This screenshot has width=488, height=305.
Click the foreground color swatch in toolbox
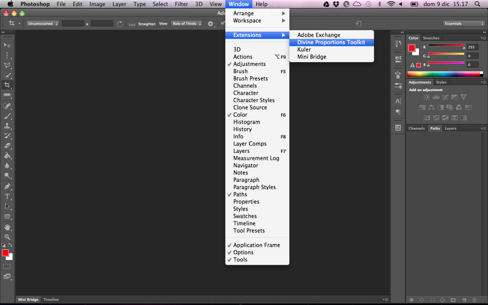(5, 253)
